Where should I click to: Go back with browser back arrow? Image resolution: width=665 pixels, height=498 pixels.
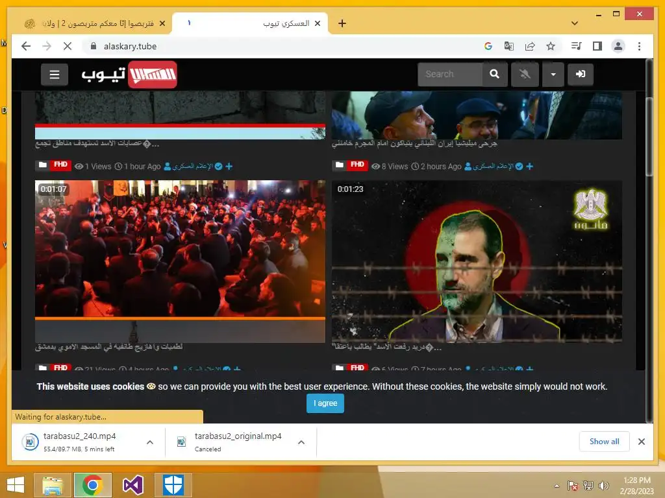tap(26, 46)
